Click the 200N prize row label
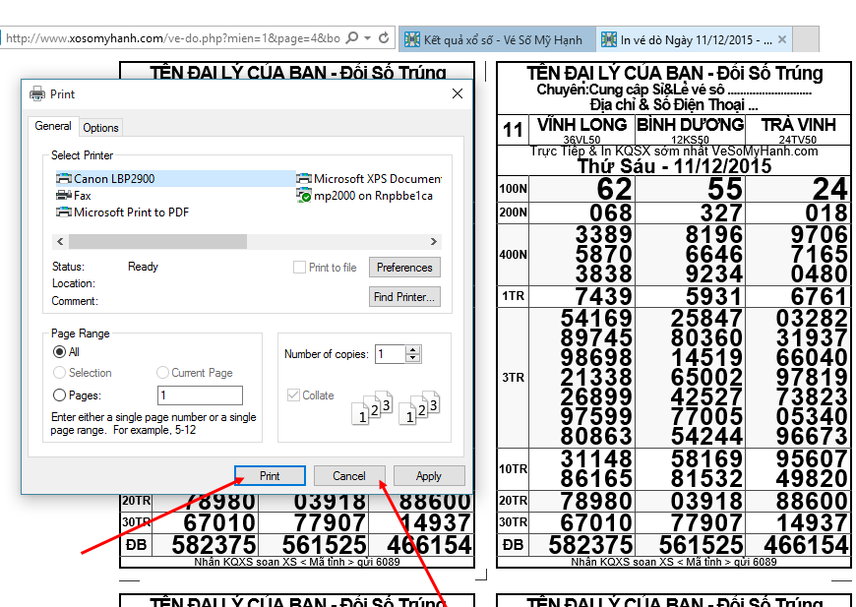The width and height of the screenshot is (856, 607). point(514,212)
